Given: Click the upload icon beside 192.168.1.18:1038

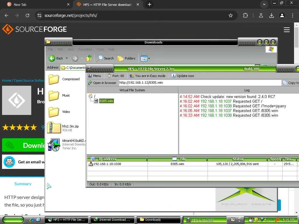Looking at the screenshot, I should coord(91,164).
